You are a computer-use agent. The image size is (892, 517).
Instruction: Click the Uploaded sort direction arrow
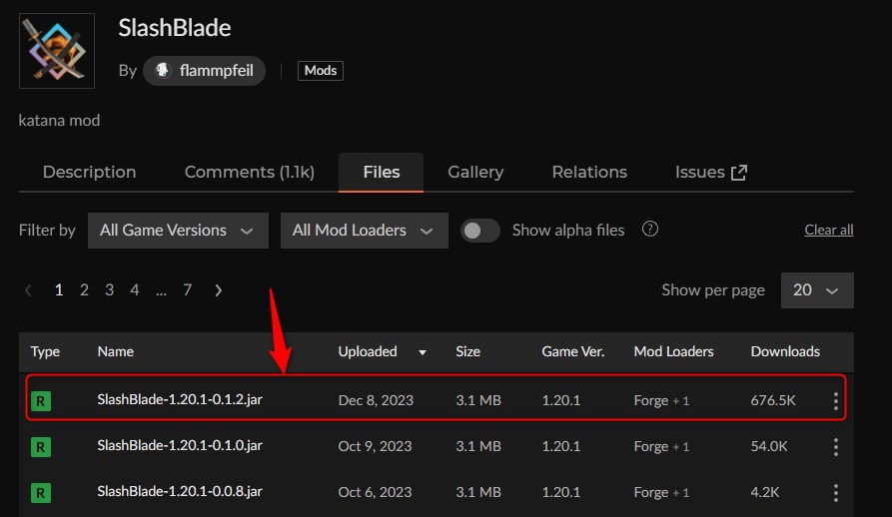pyautogui.click(x=423, y=352)
